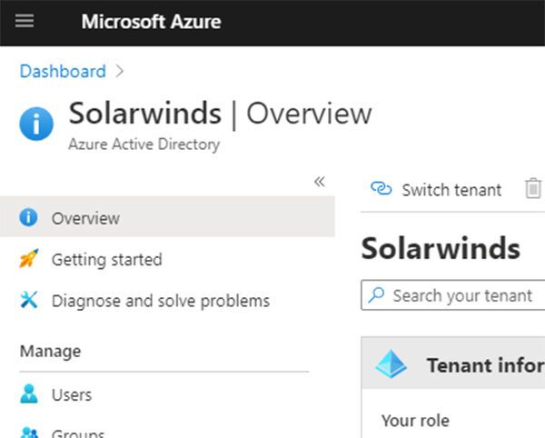Click the Switch tenant link icon

point(381,189)
